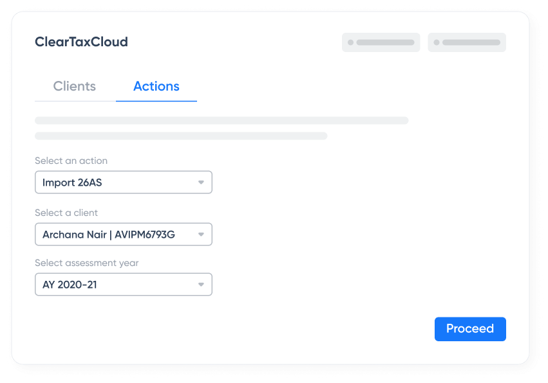The height and width of the screenshot is (383, 548).
Task: Click the Select assessment year label
Action: tap(86, 263)
